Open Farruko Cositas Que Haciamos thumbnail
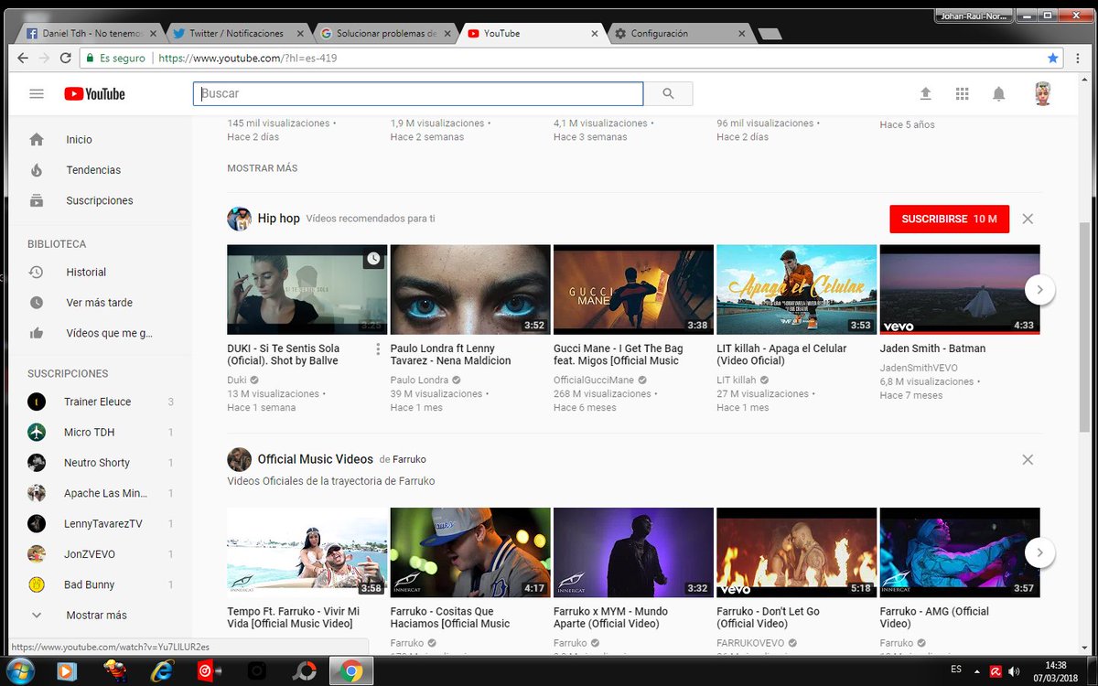The height and width of the screenshot is (686, 1098). (x=470, y=552)
